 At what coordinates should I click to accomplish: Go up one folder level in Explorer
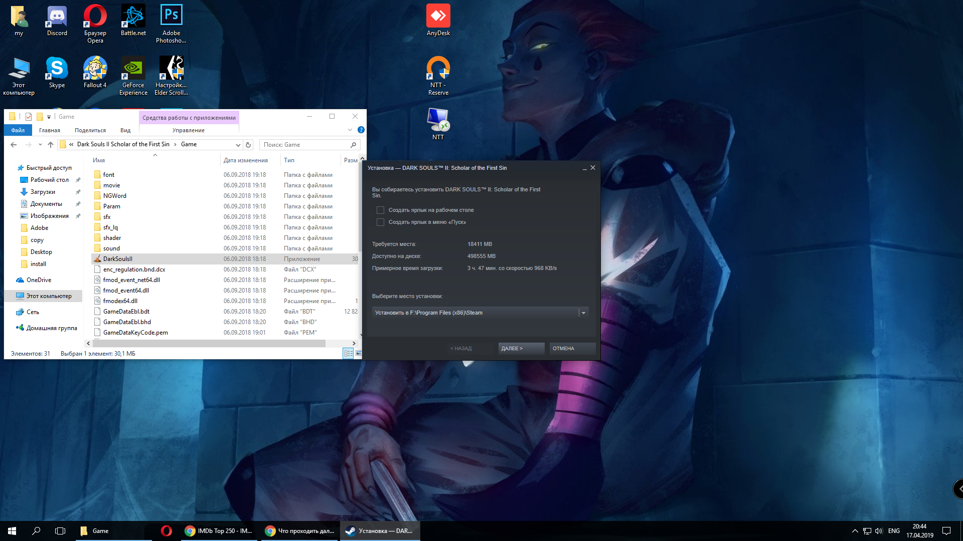tap(50, 145)
